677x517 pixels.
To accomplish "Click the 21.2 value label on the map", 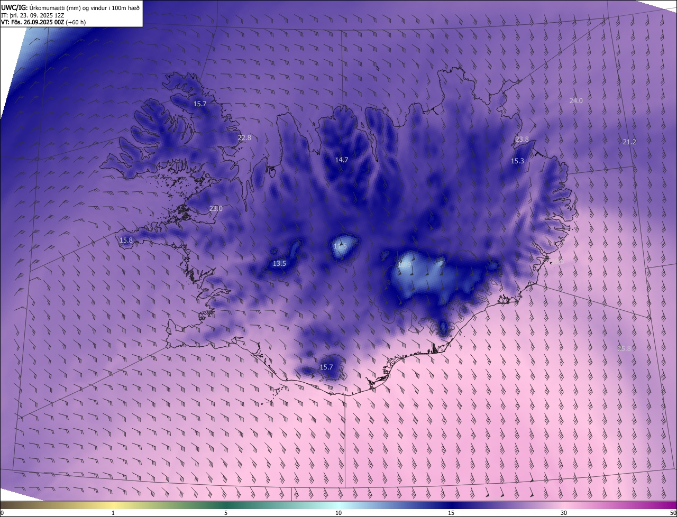I will 629,142.
